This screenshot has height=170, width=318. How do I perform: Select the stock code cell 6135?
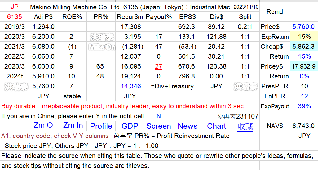(x=15, y=17)
